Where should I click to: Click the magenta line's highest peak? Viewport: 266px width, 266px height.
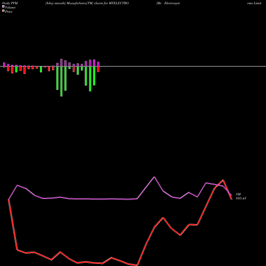[154, 177]
